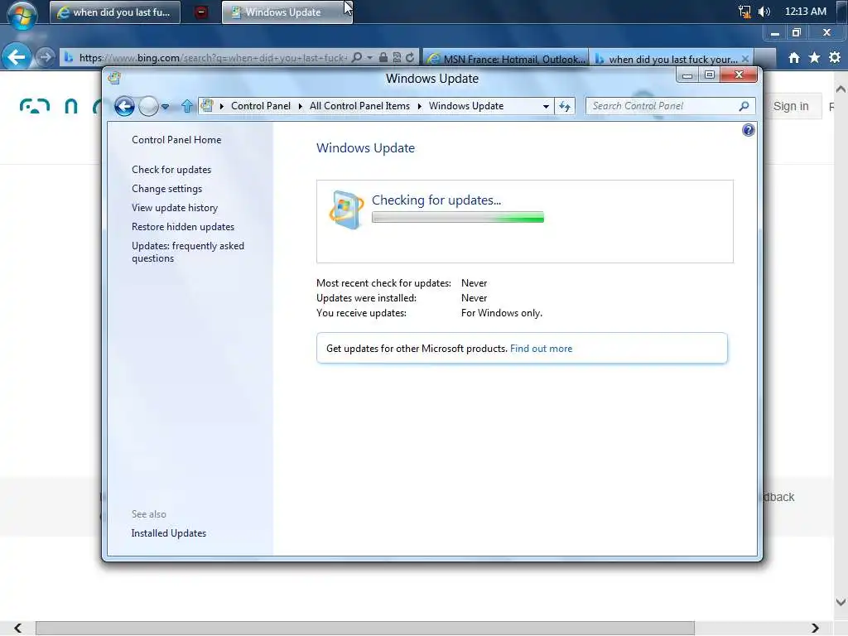Click the 'For Windows only.' text
Viewport: 848px width, 636px height.
[x=501, y=312]
